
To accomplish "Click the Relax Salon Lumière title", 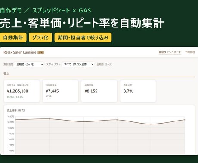I will [20, 52].
